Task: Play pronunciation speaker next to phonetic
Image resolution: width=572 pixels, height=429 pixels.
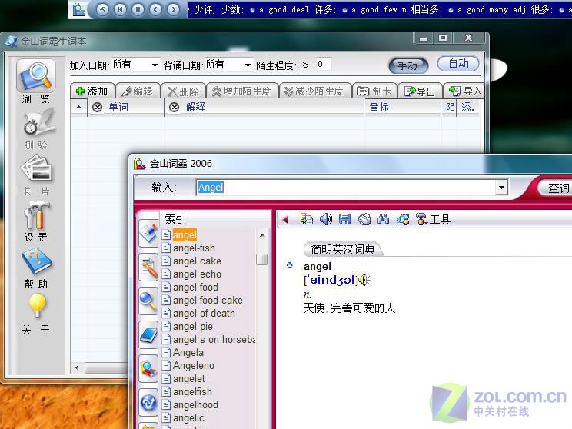Action: point(364,280)
